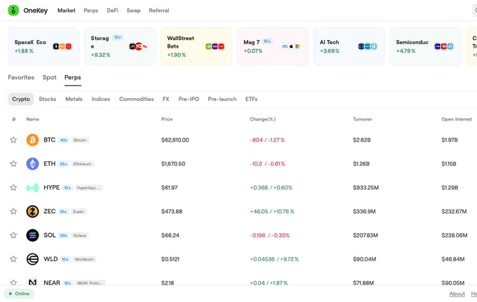Click the OneKey green logo icon
Screen dimensions: 477x302
13,11
